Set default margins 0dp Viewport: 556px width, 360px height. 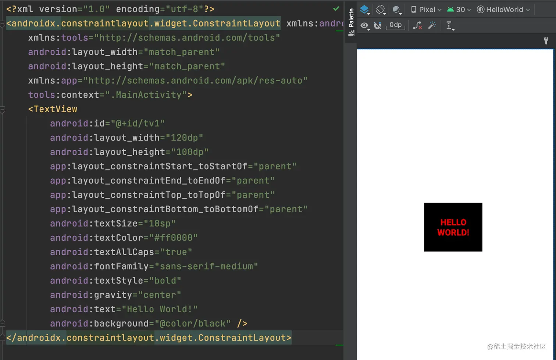point(395,25)
